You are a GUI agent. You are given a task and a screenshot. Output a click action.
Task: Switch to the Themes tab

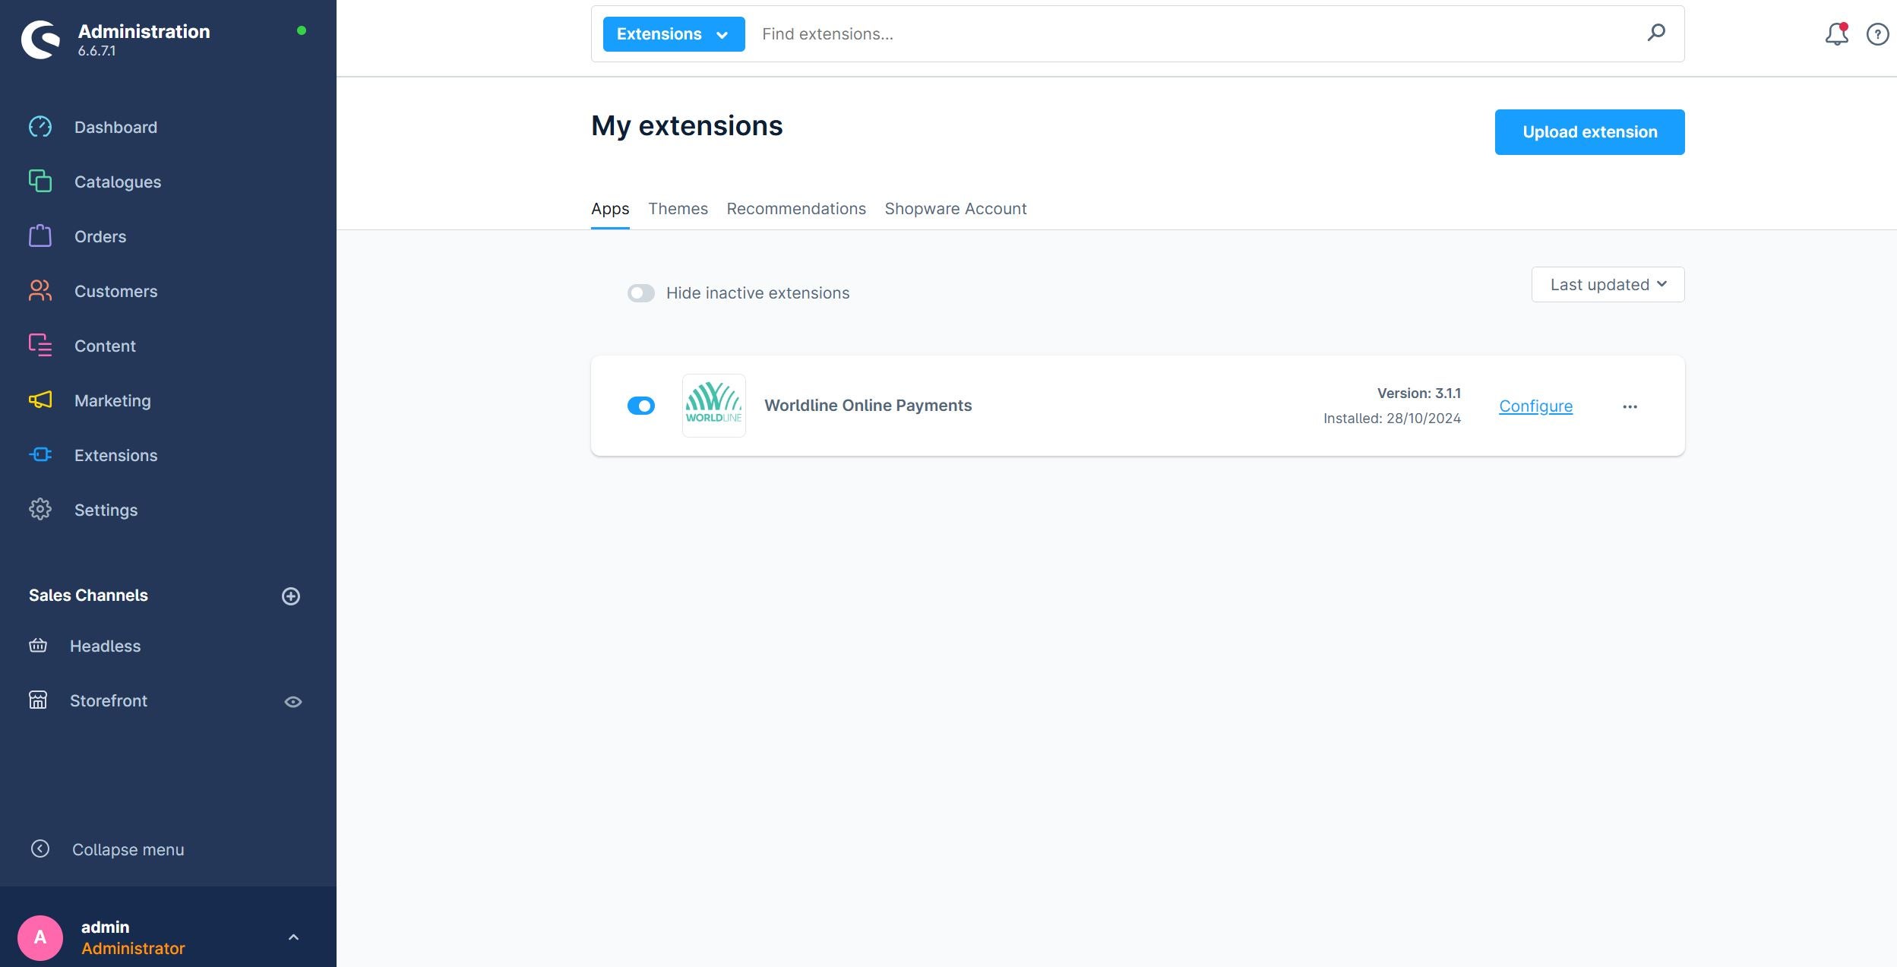coord(677,209)
